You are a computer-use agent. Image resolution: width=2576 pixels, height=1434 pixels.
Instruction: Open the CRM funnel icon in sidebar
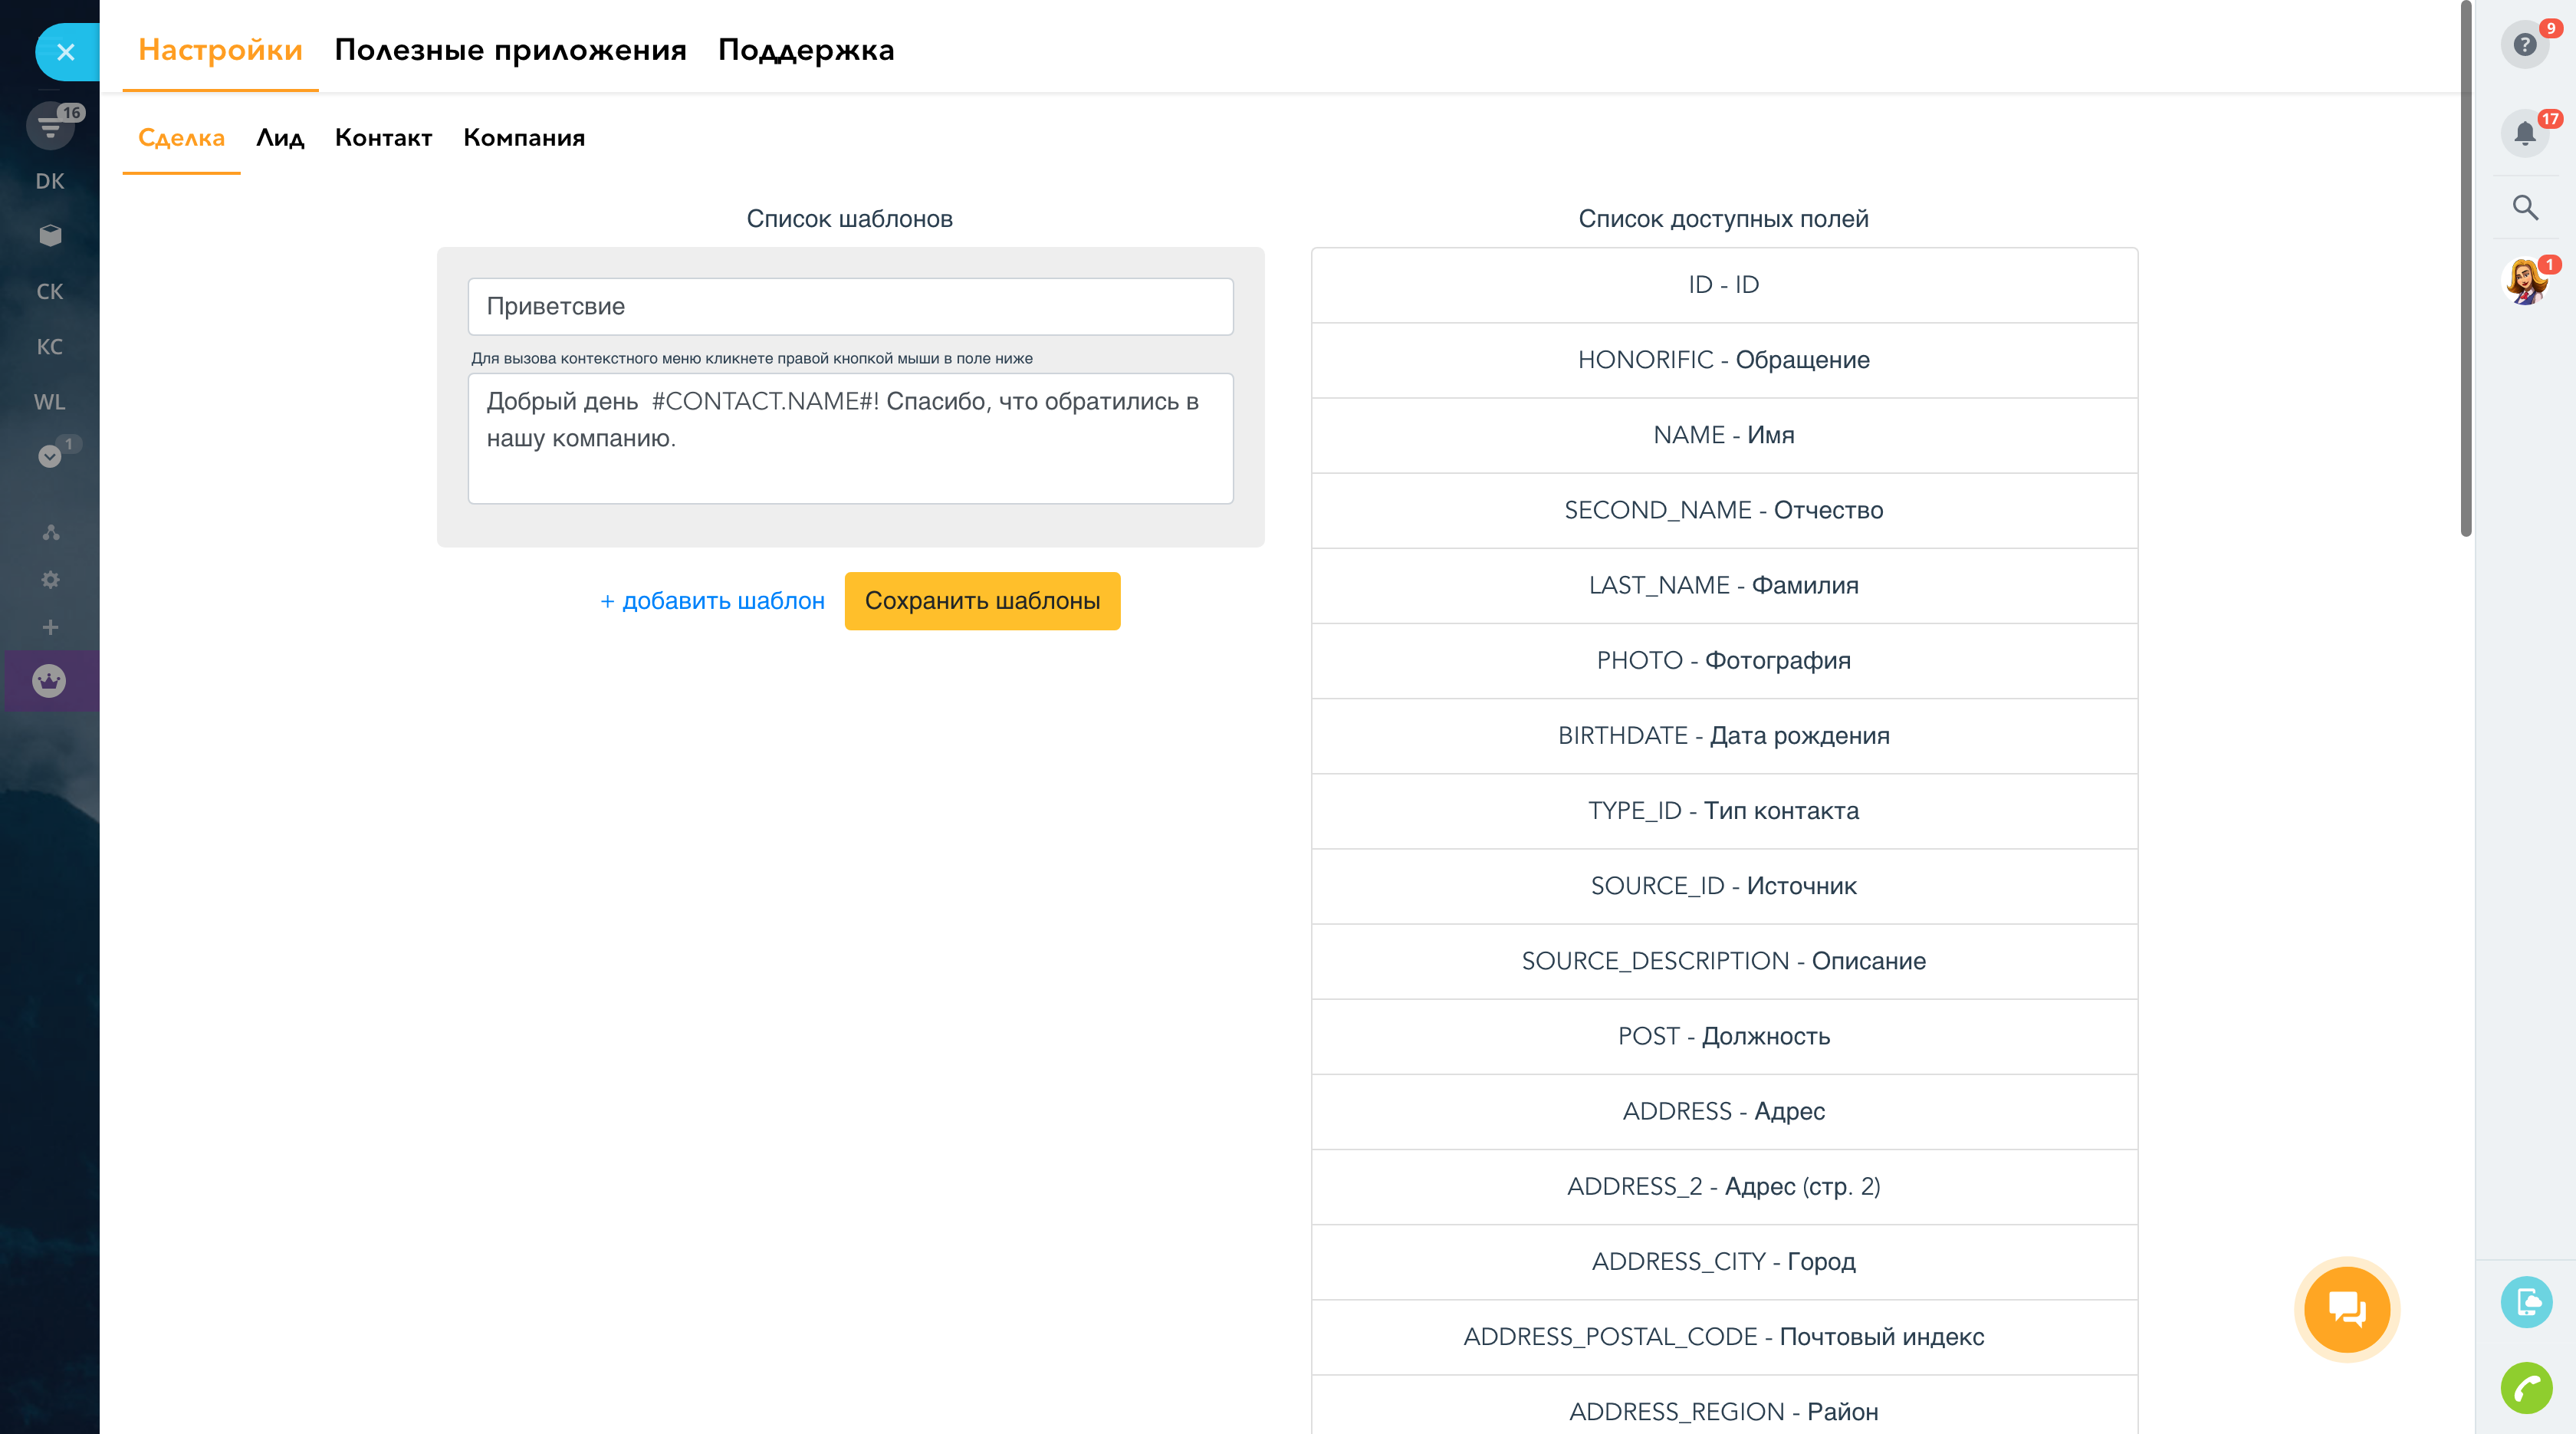(50, 127)
